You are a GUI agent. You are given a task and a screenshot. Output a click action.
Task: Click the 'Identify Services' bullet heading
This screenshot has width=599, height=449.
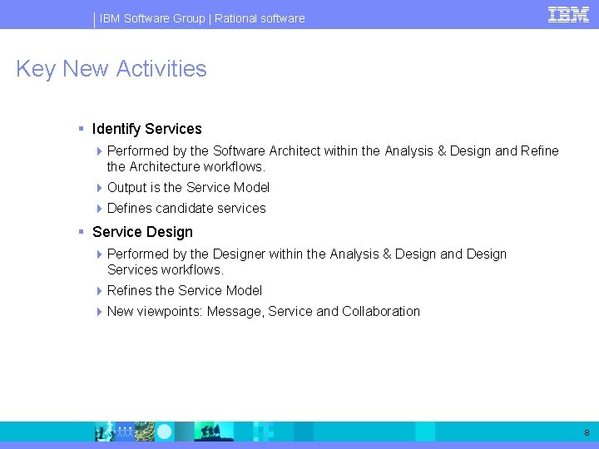146,129
